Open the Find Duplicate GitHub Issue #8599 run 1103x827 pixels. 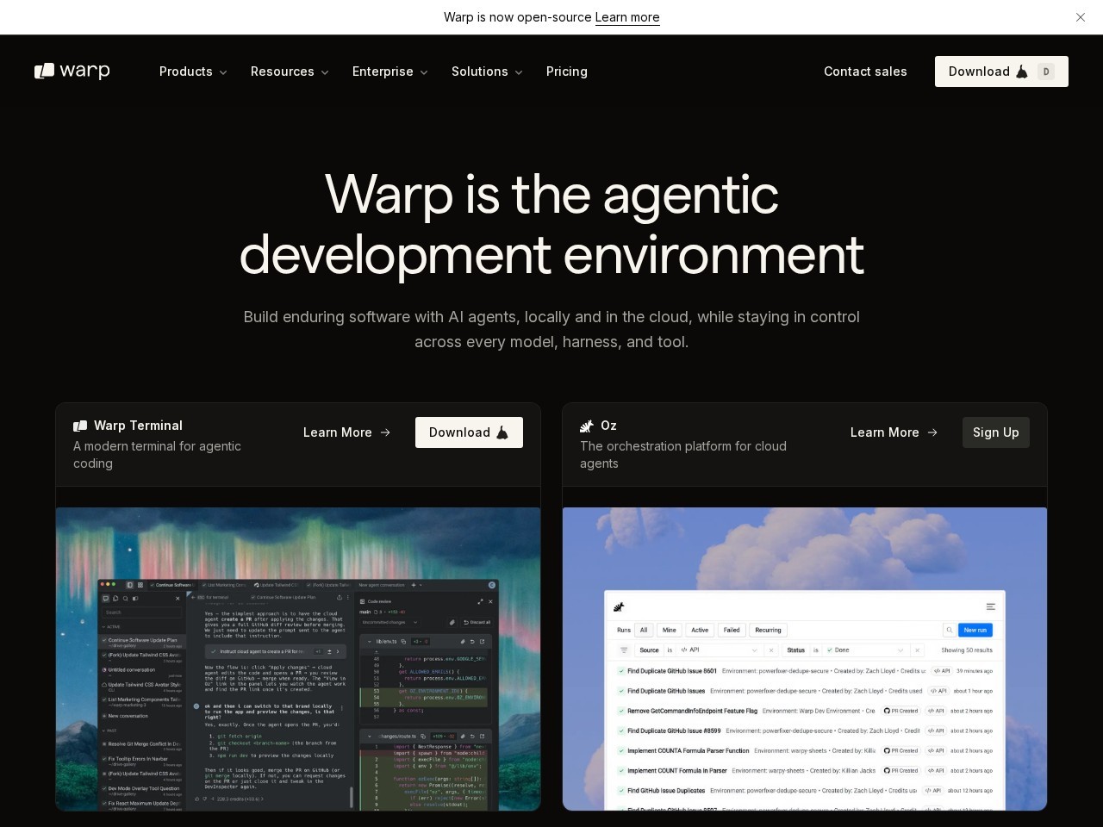click(806, 731)
